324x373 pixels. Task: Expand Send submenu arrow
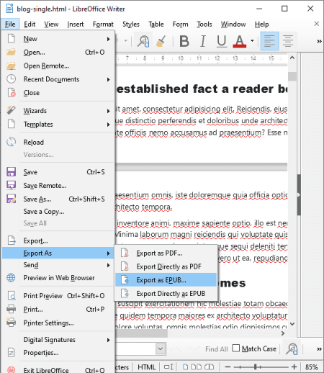point(109,265)
